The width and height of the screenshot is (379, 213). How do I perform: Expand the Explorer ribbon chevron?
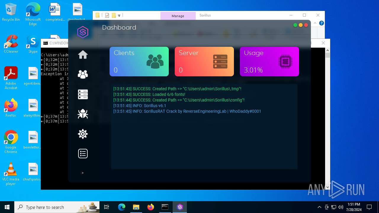[316, 23]
